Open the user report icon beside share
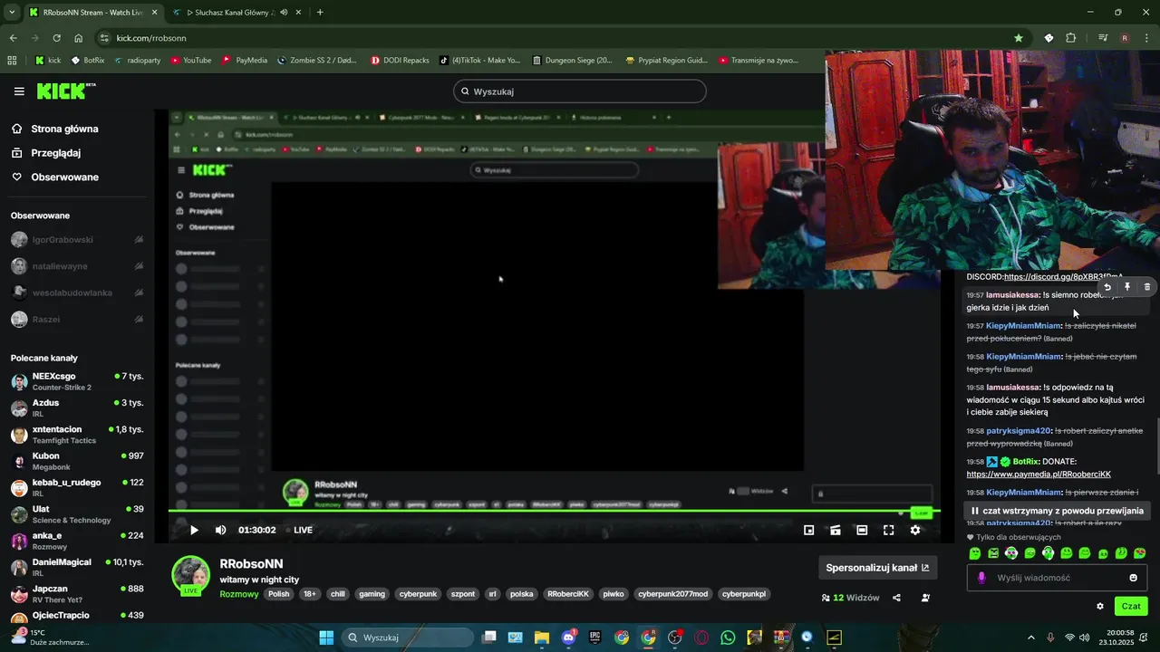 925,598
